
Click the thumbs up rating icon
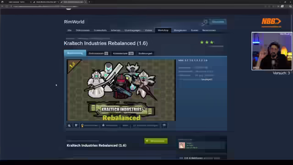click(69, 125)
